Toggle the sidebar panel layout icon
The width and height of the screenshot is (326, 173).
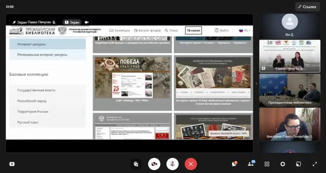click(298, 164)
